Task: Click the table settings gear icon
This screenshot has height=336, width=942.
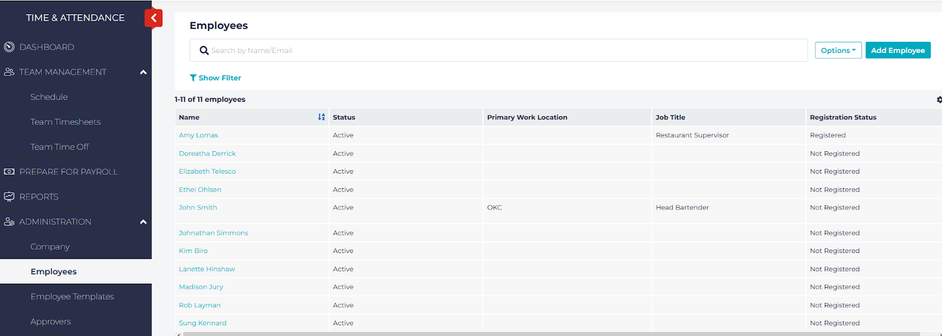Action: tap(938, 99)
